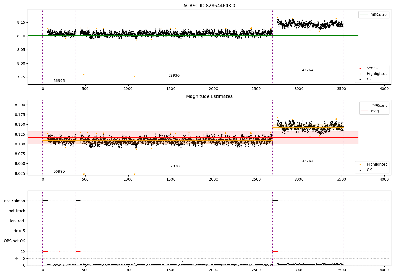
Task: Click the 7.95 y-tick in the top plot
Action: click(x=21, y=77)
